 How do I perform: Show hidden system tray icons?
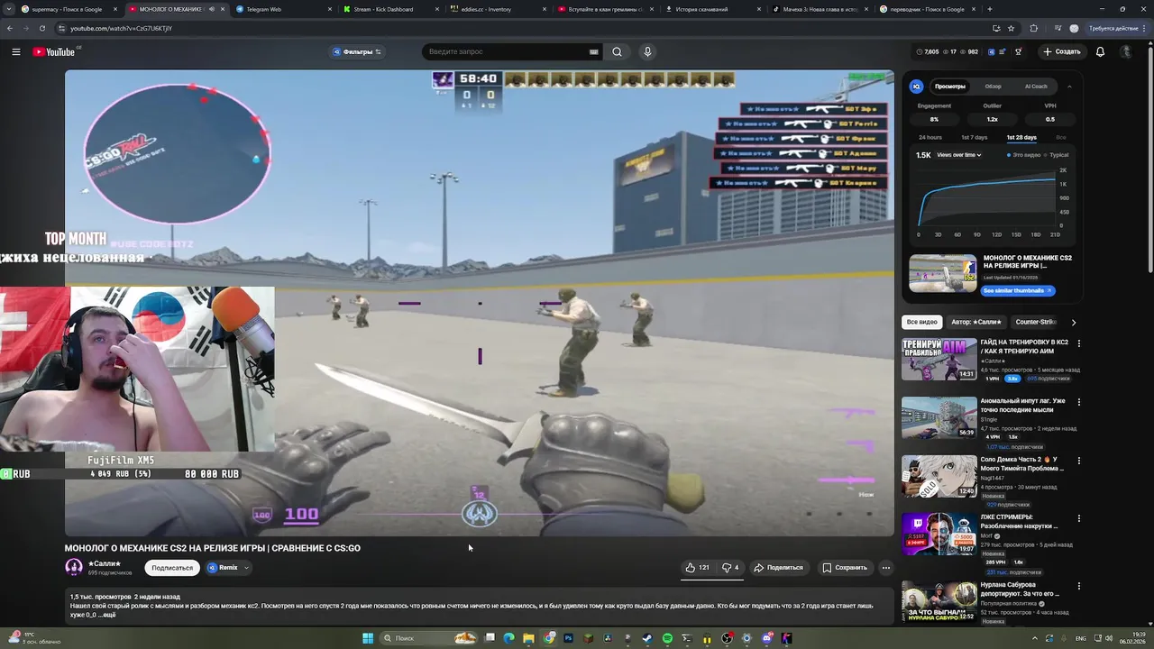[x=1035, y=638]
